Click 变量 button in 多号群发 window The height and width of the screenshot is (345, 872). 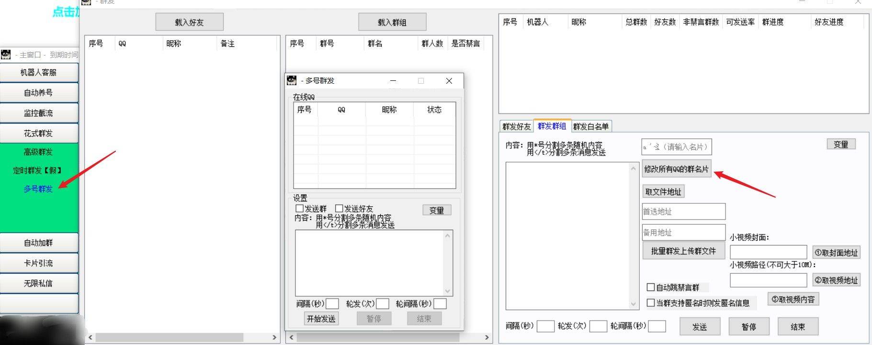437,210
